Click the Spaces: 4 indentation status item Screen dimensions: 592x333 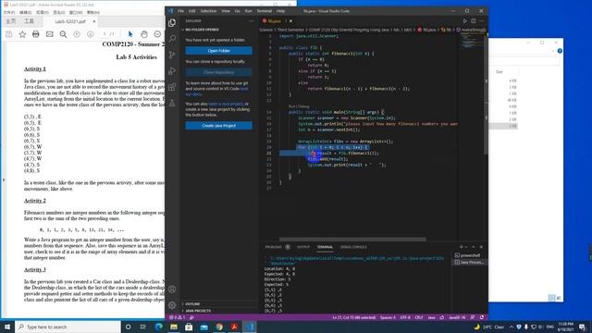pyautogui.click(x=388, y=317)
